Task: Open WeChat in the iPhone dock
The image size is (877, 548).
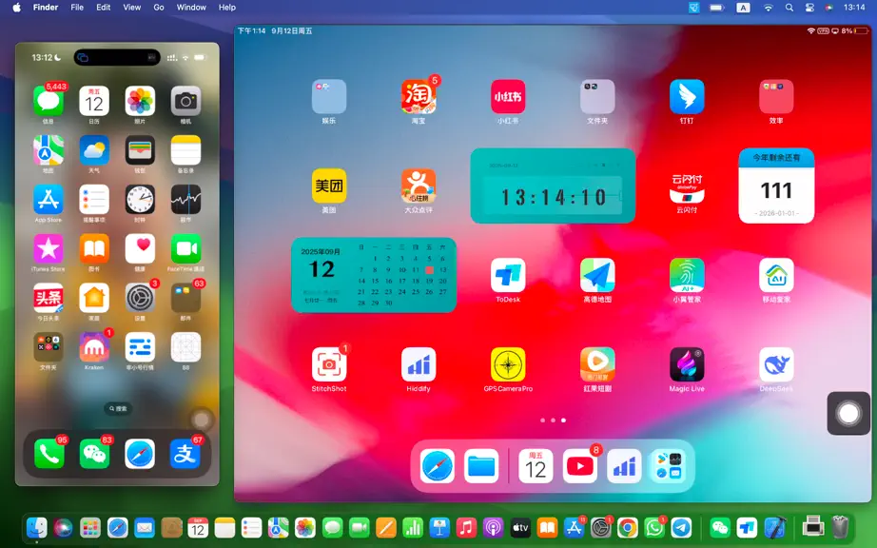Action: click(94, 454)
